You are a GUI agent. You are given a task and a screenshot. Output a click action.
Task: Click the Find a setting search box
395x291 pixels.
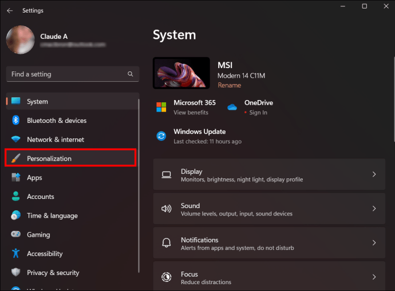pos(73,74)
